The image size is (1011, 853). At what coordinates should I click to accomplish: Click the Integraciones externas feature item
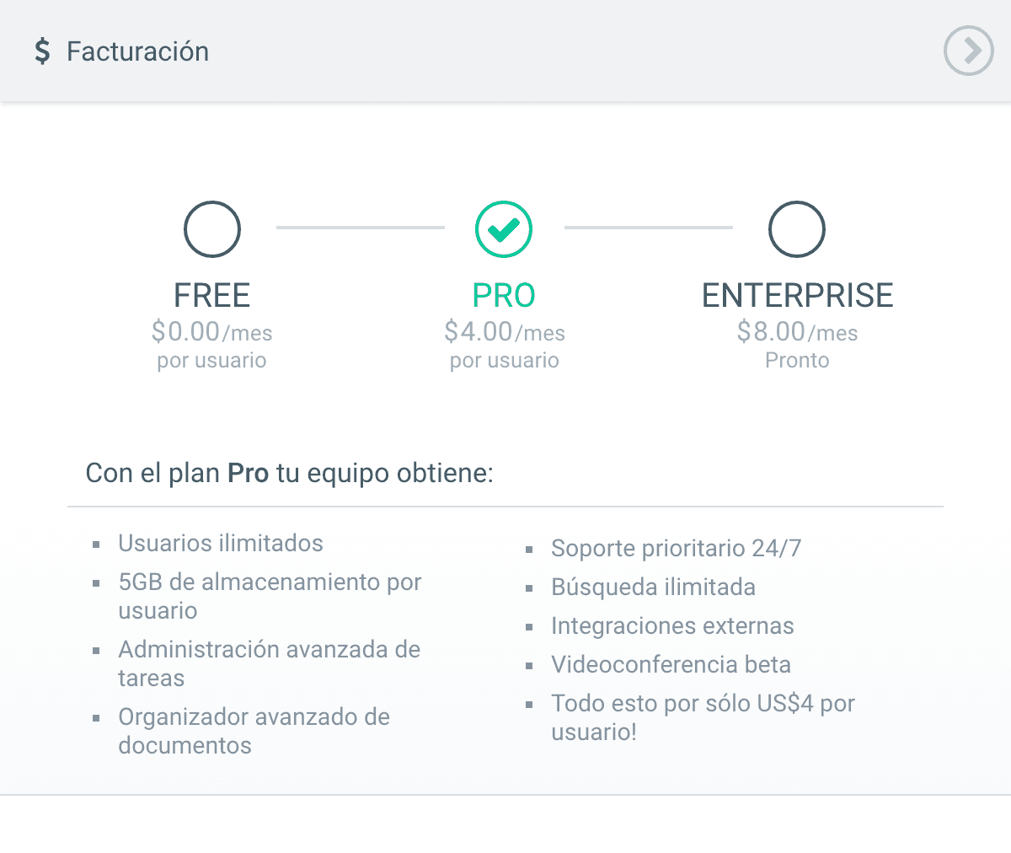(x=672, y=625)
